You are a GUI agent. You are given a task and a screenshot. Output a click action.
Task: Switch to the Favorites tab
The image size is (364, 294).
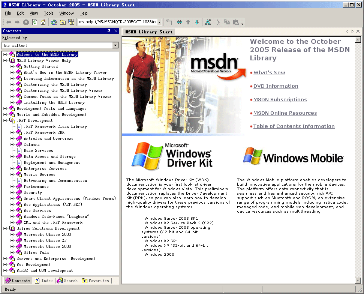point(96,280)
